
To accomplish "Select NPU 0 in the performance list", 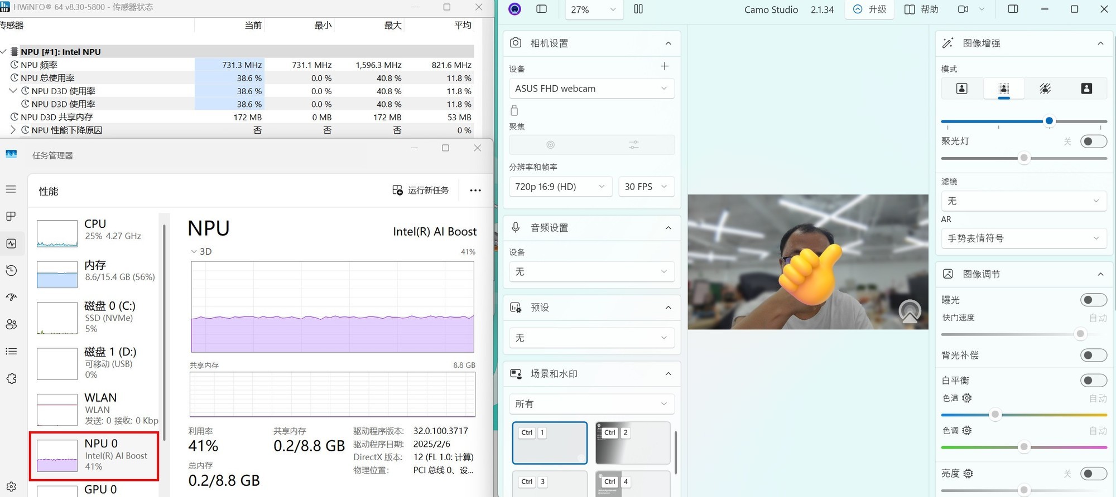I will [94, 456].
